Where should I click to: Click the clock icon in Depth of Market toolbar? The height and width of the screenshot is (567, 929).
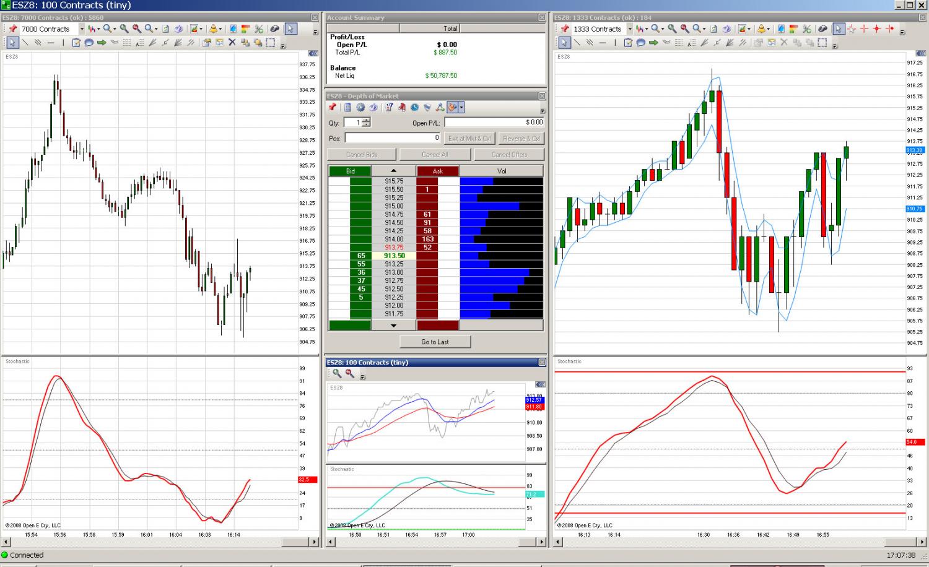415,107
